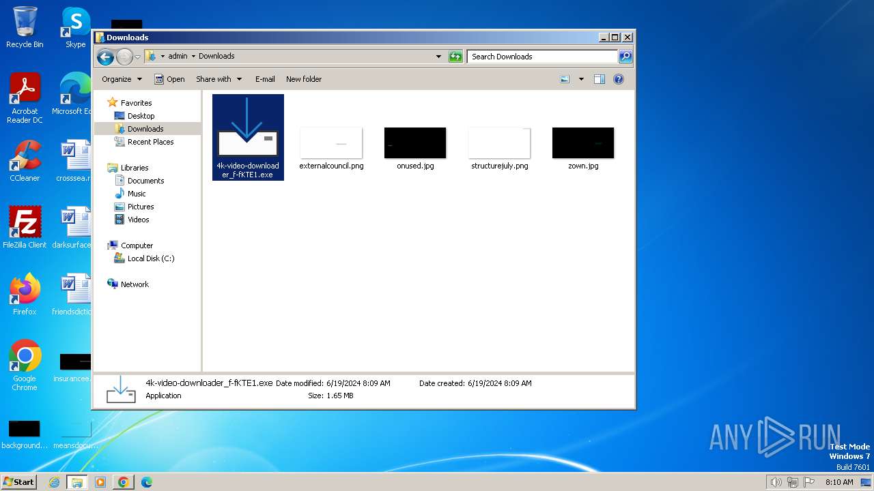Select structurejuly.png thumbnail
This screenshot has width=874, height=491.
coord(499,148)
